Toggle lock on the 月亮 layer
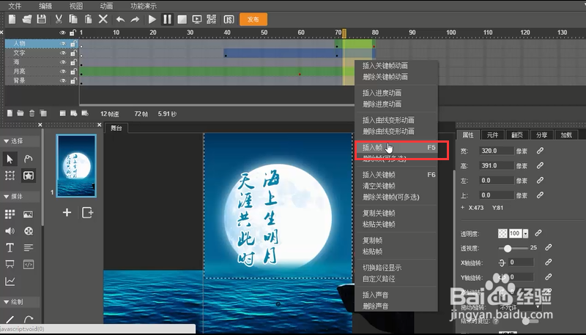This screenshot has width=586, height=335. point(73,71)
